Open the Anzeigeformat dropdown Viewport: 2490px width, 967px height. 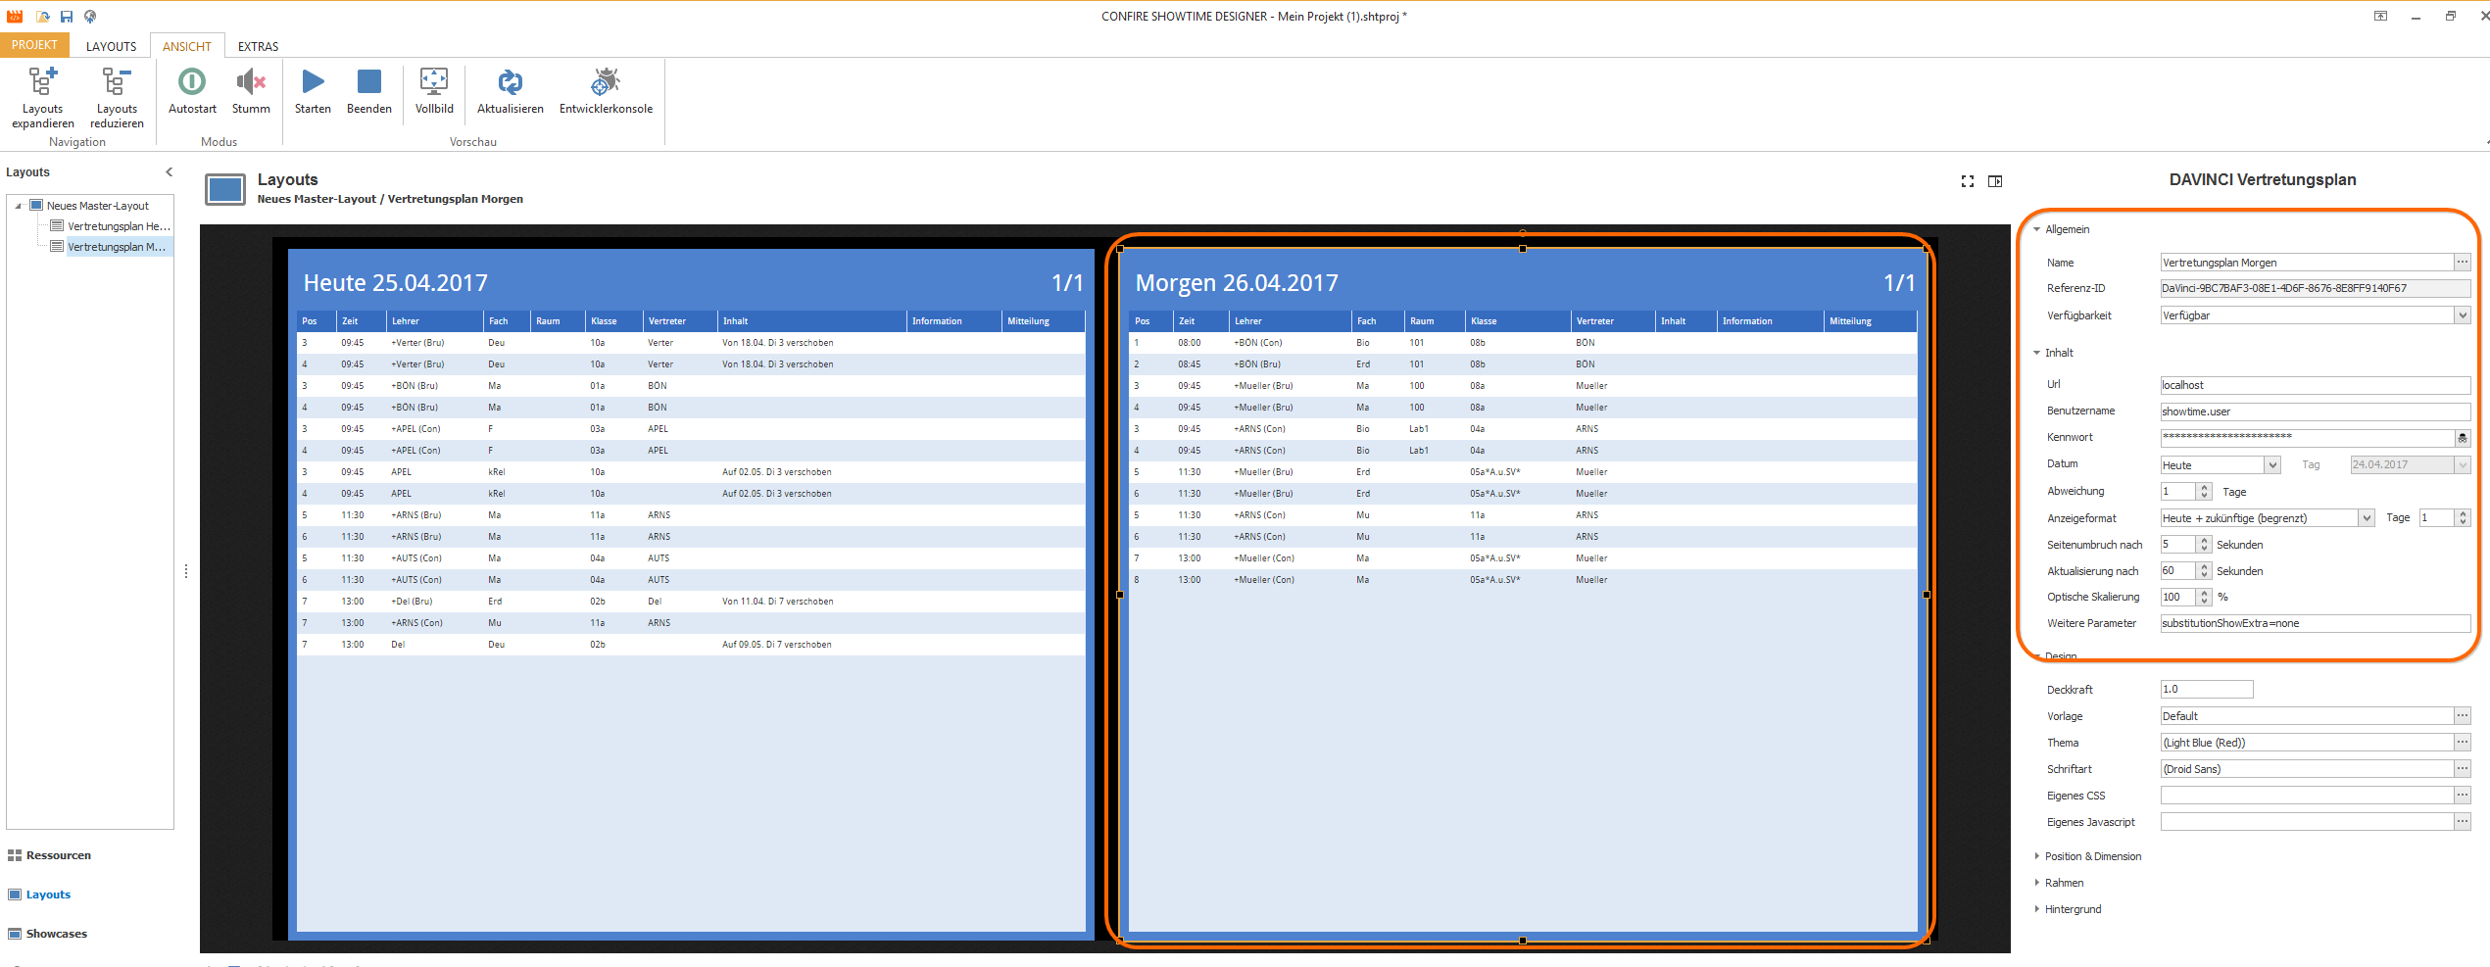(2367, 518)
